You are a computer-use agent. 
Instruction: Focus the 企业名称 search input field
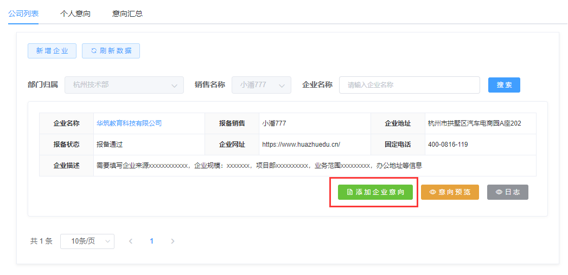pyautogui.click(x=409, y=85)
